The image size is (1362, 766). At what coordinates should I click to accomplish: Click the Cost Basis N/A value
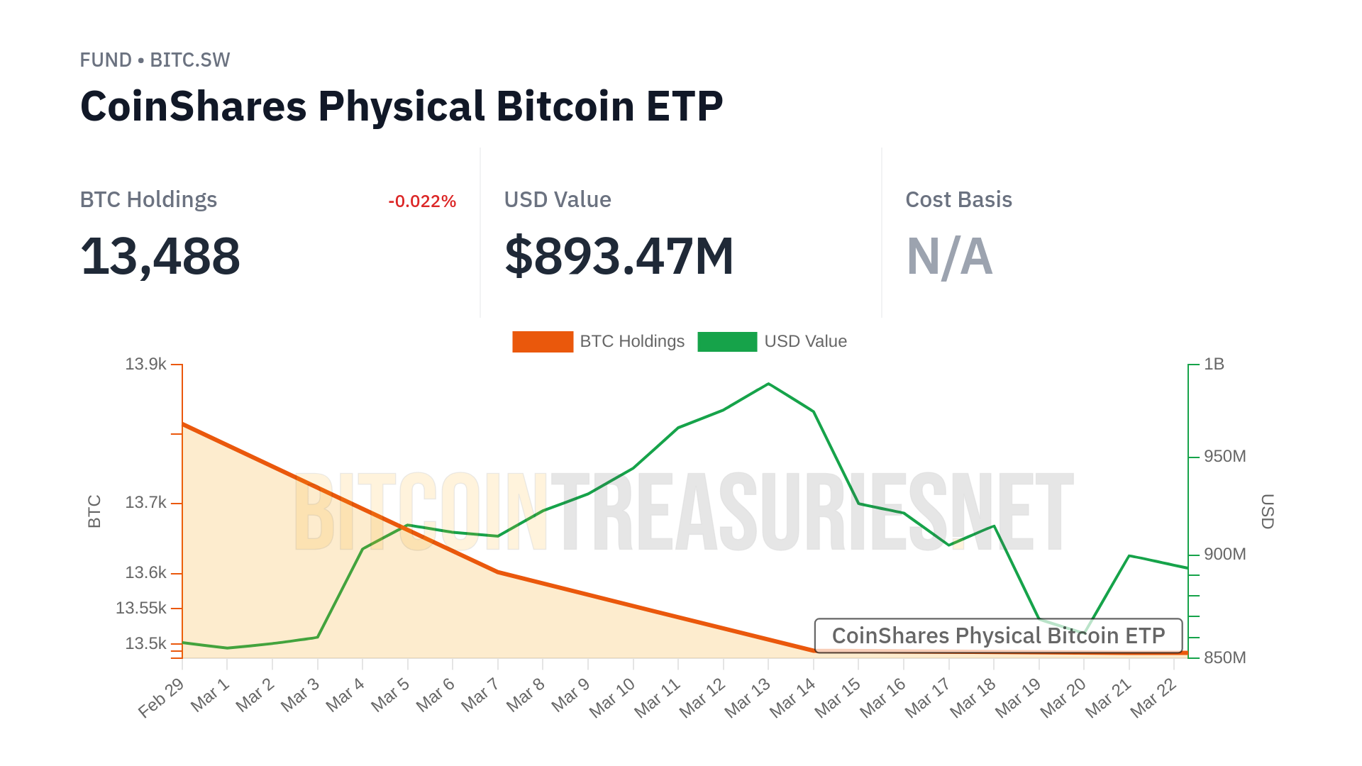[949, 257]
